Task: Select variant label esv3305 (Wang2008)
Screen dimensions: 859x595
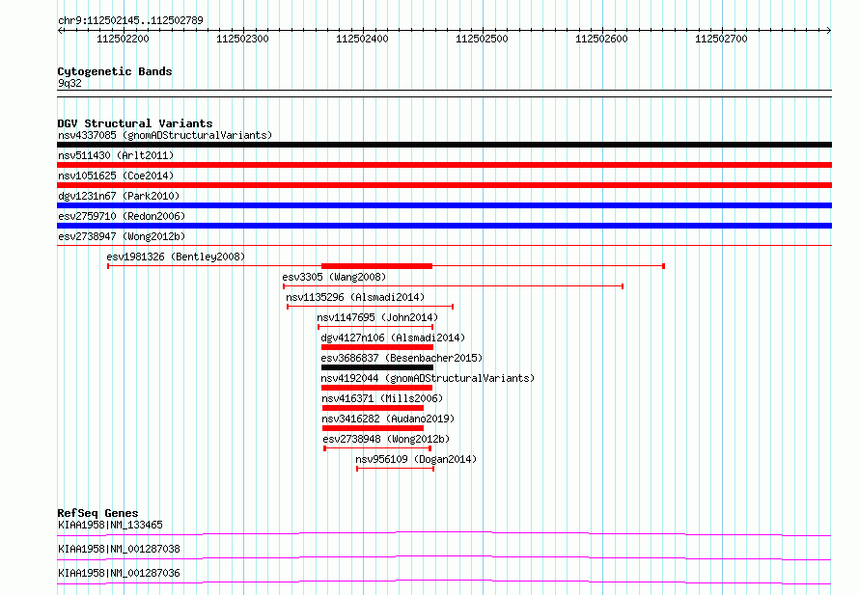Action: point(334,277)
